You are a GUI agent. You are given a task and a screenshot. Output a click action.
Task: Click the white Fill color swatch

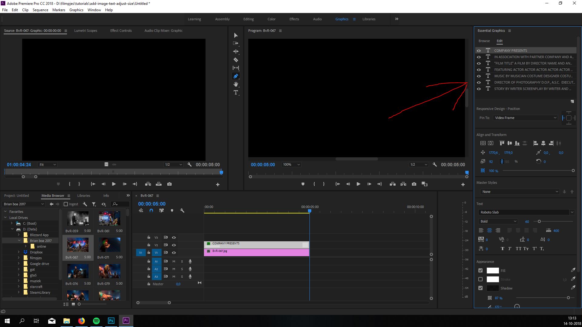point(493,270)
